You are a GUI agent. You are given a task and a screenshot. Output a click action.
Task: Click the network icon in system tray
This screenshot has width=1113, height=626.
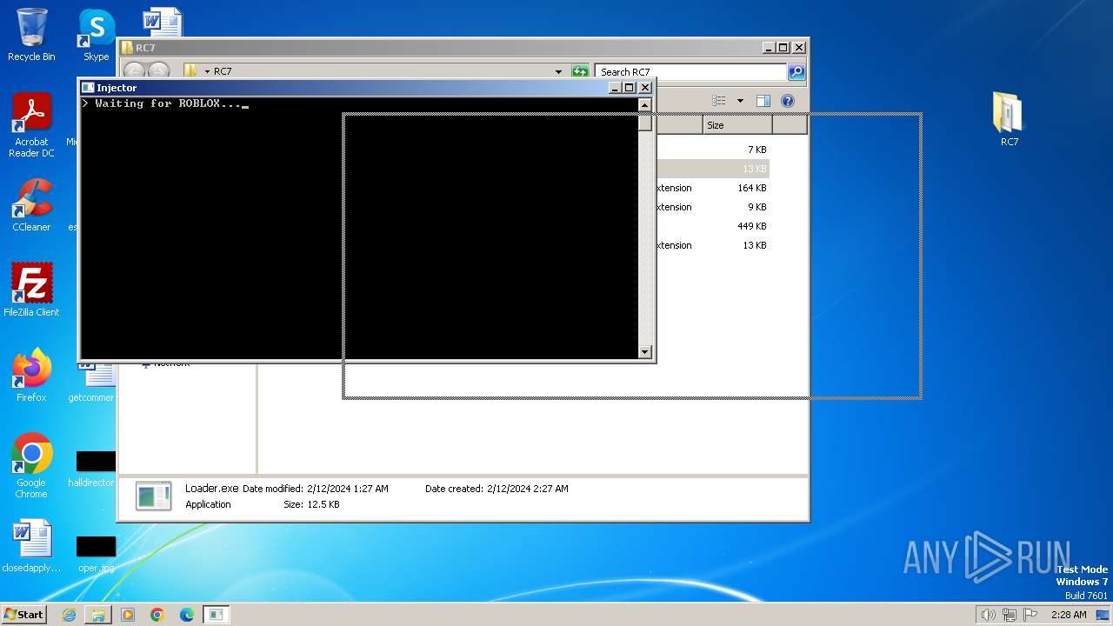[1009, 615]
